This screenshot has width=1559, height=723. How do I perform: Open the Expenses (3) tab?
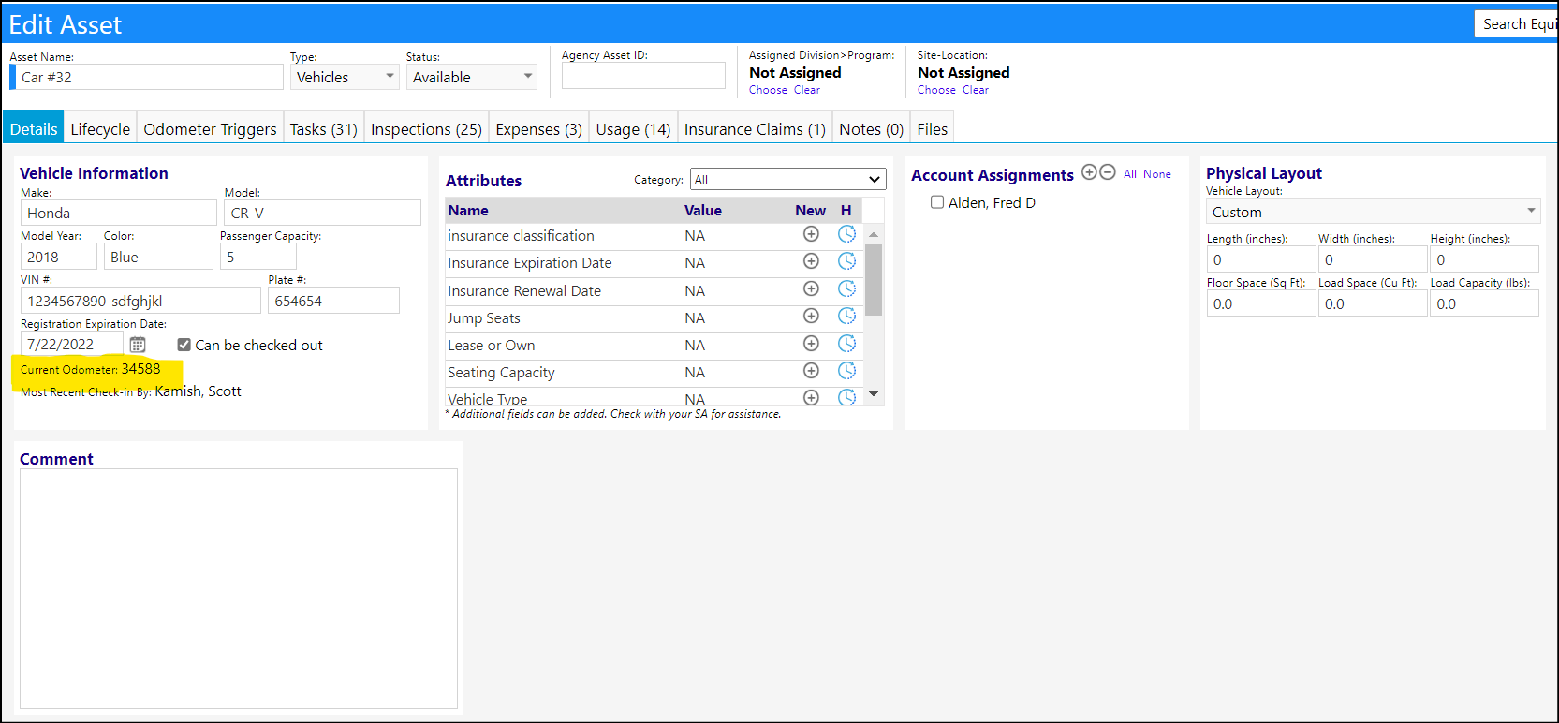click(x=539, y=129)
